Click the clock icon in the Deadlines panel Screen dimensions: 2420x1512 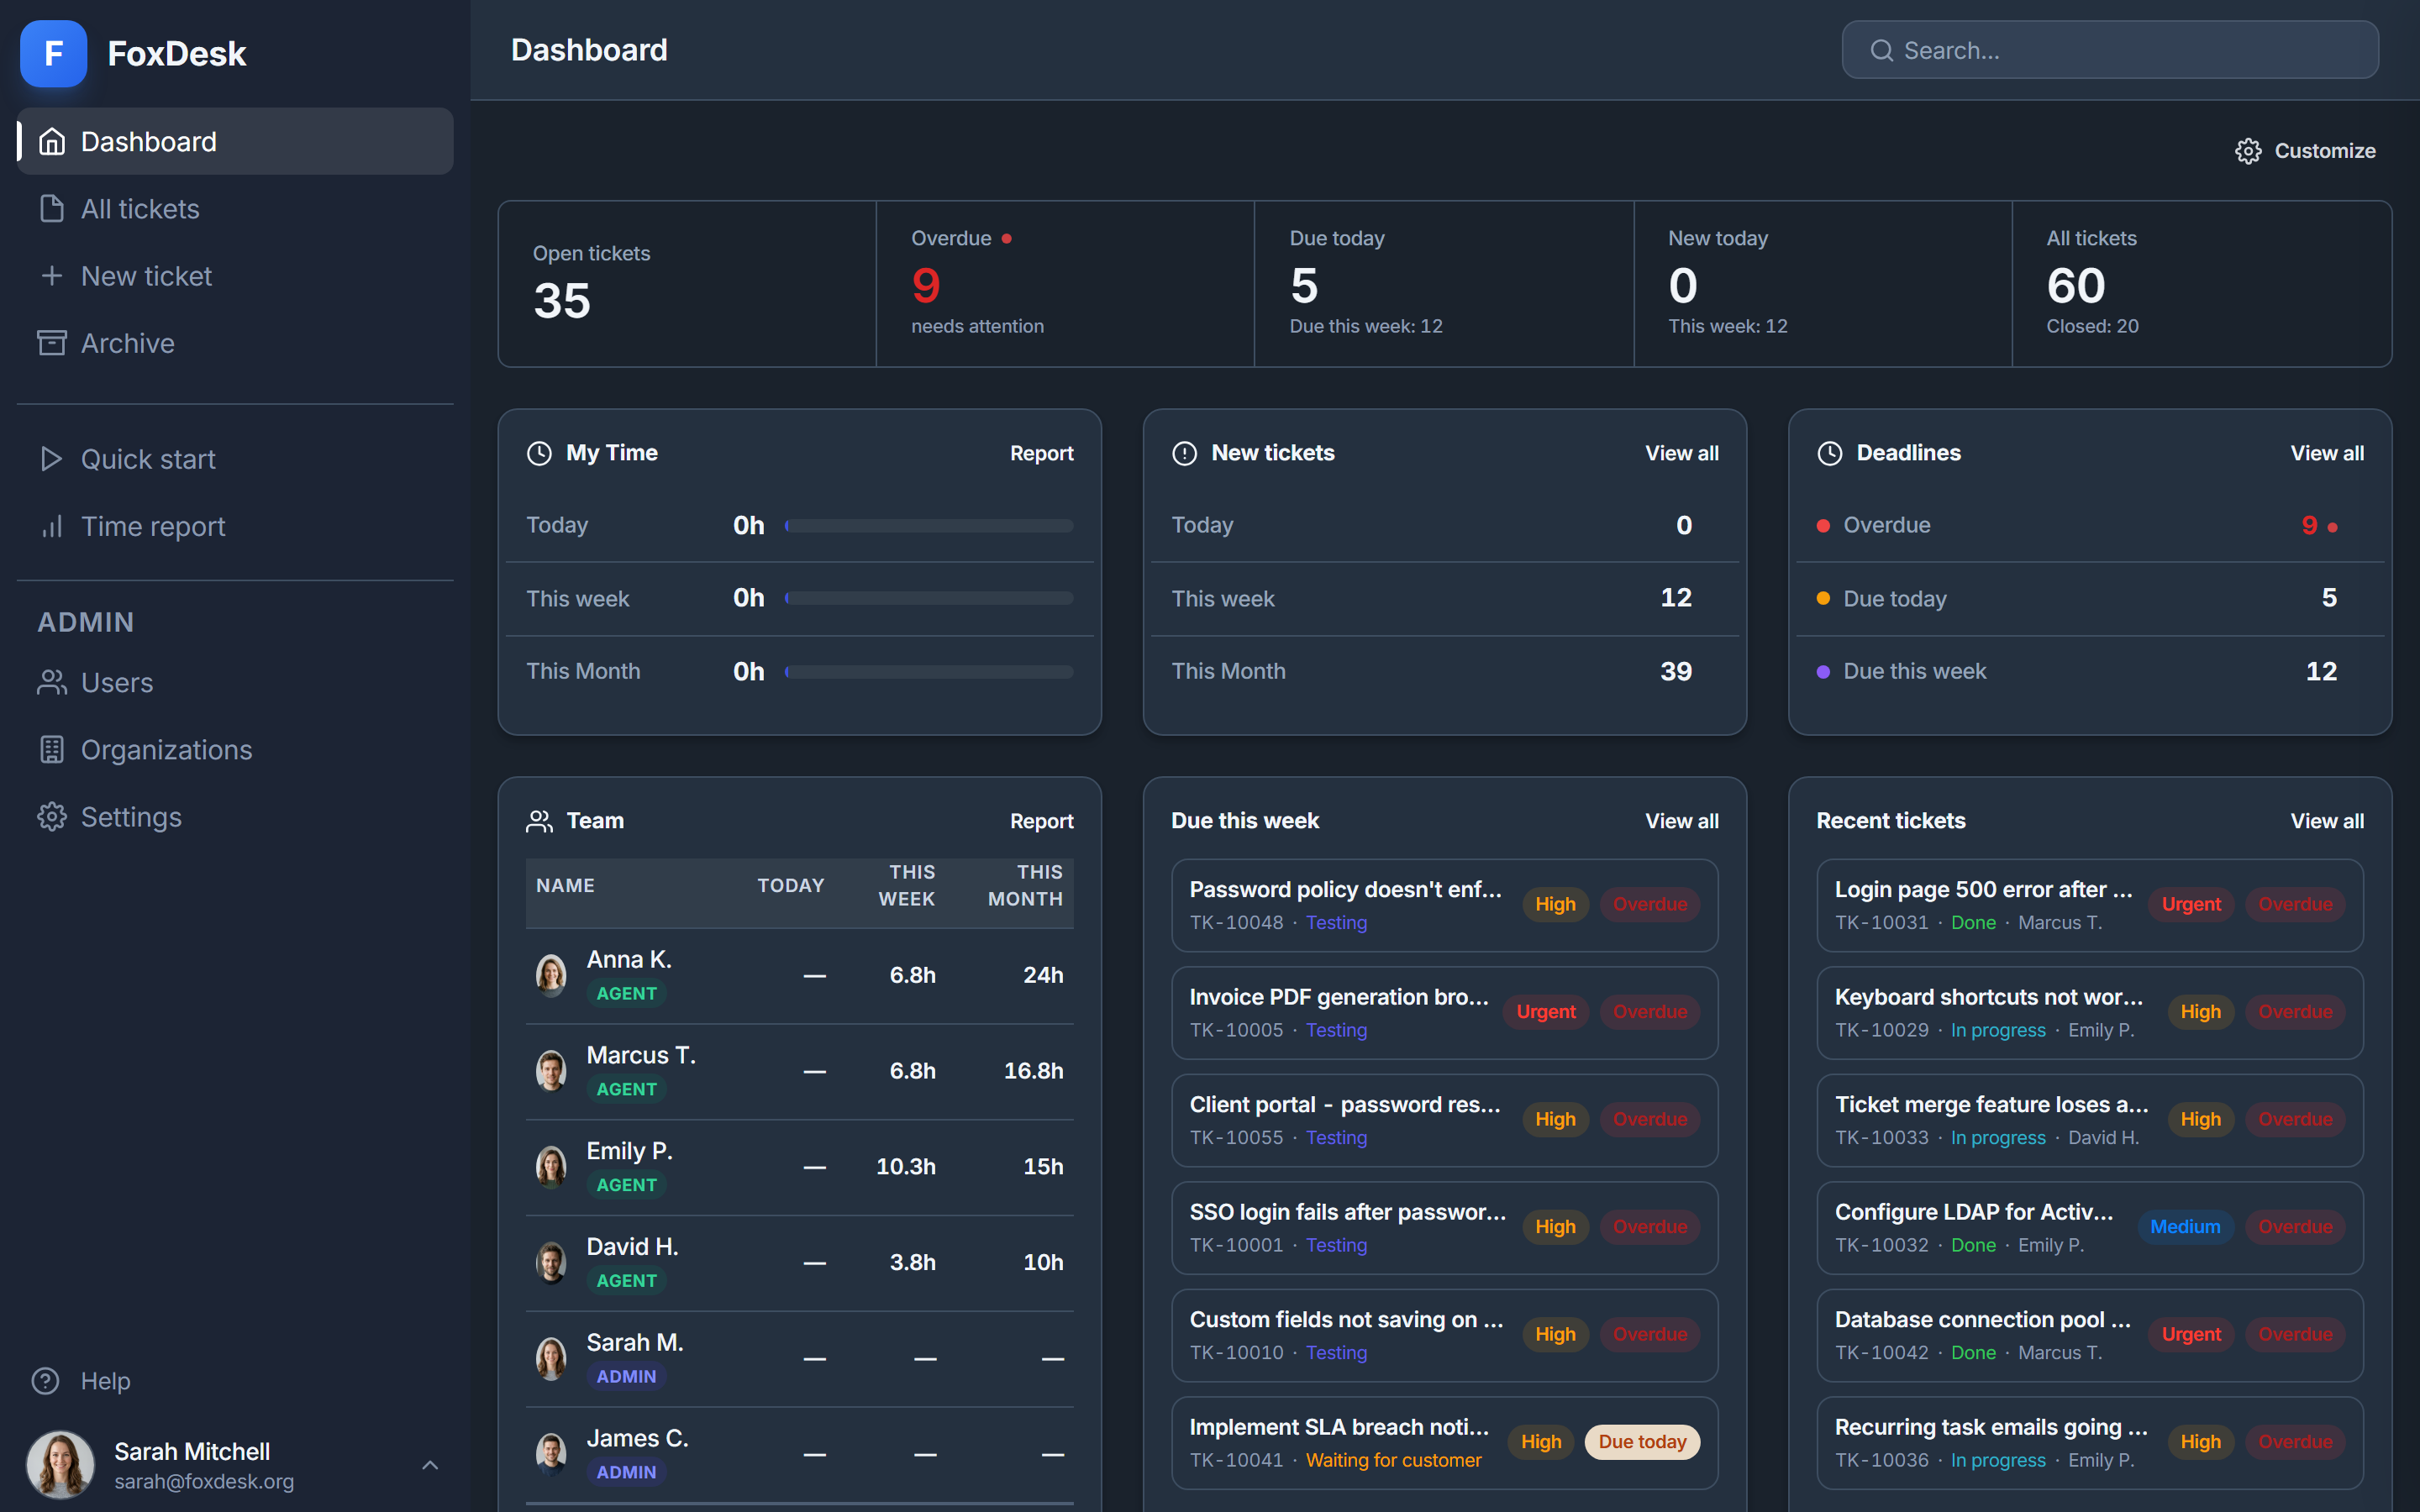click(1829, 452)
